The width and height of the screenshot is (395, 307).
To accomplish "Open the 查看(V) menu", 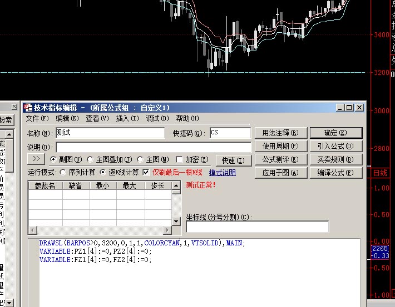I will tap(97, 118).
